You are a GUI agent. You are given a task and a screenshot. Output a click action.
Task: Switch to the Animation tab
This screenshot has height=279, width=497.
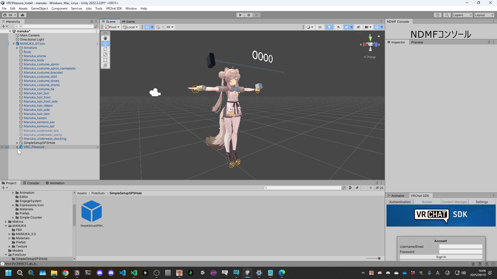(x=55, y=183)
